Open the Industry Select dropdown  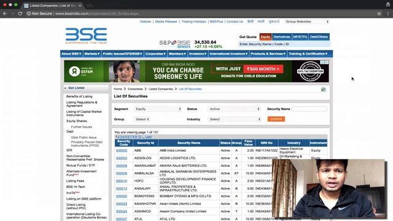coord(235,119)
